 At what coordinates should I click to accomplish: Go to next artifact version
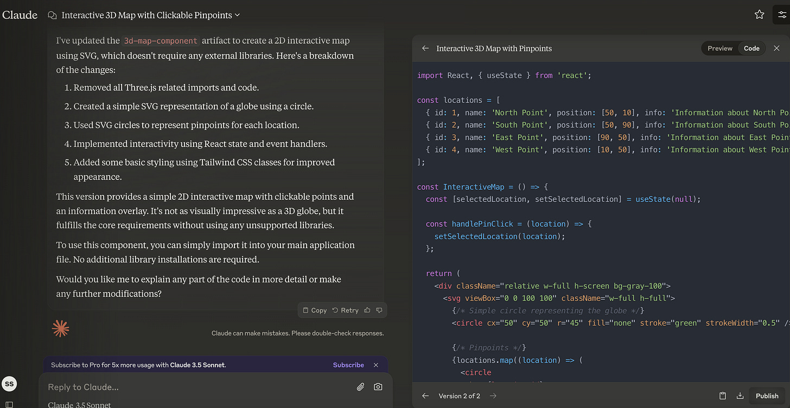(x=493, y=396)
